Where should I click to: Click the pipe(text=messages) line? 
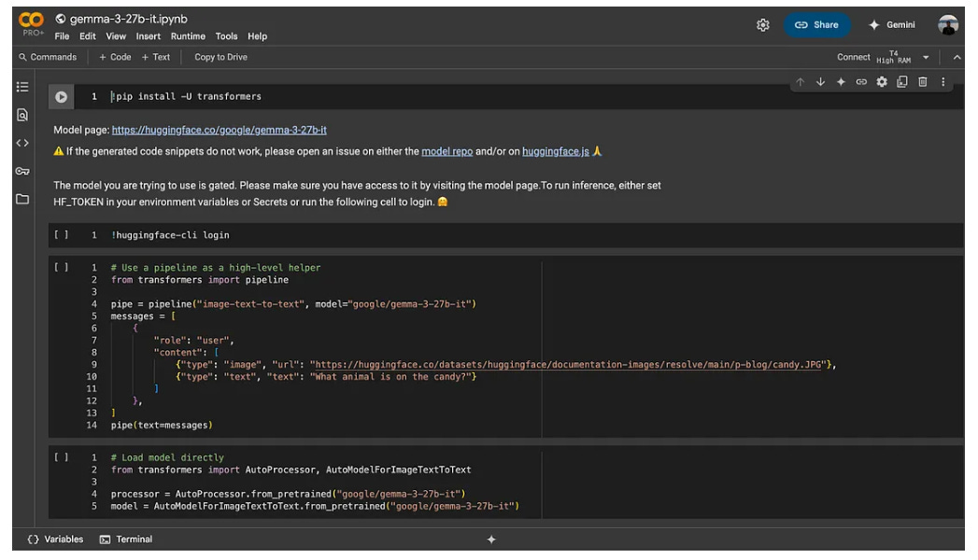click(162, 426)
